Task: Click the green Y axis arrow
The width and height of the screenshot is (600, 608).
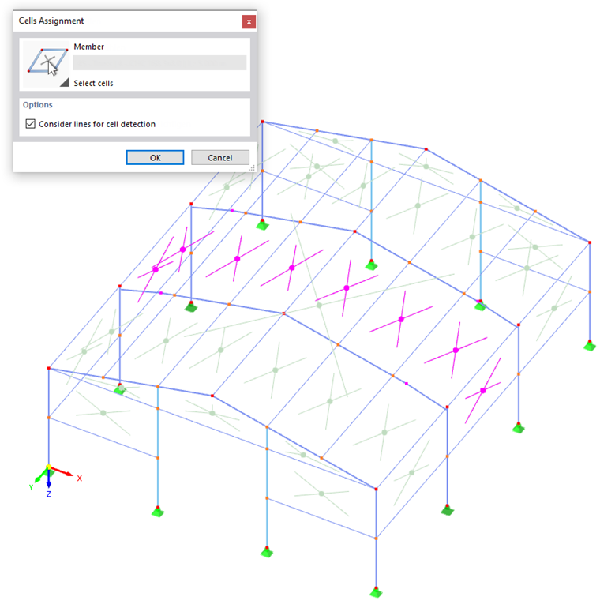Action: click(42, 476)
